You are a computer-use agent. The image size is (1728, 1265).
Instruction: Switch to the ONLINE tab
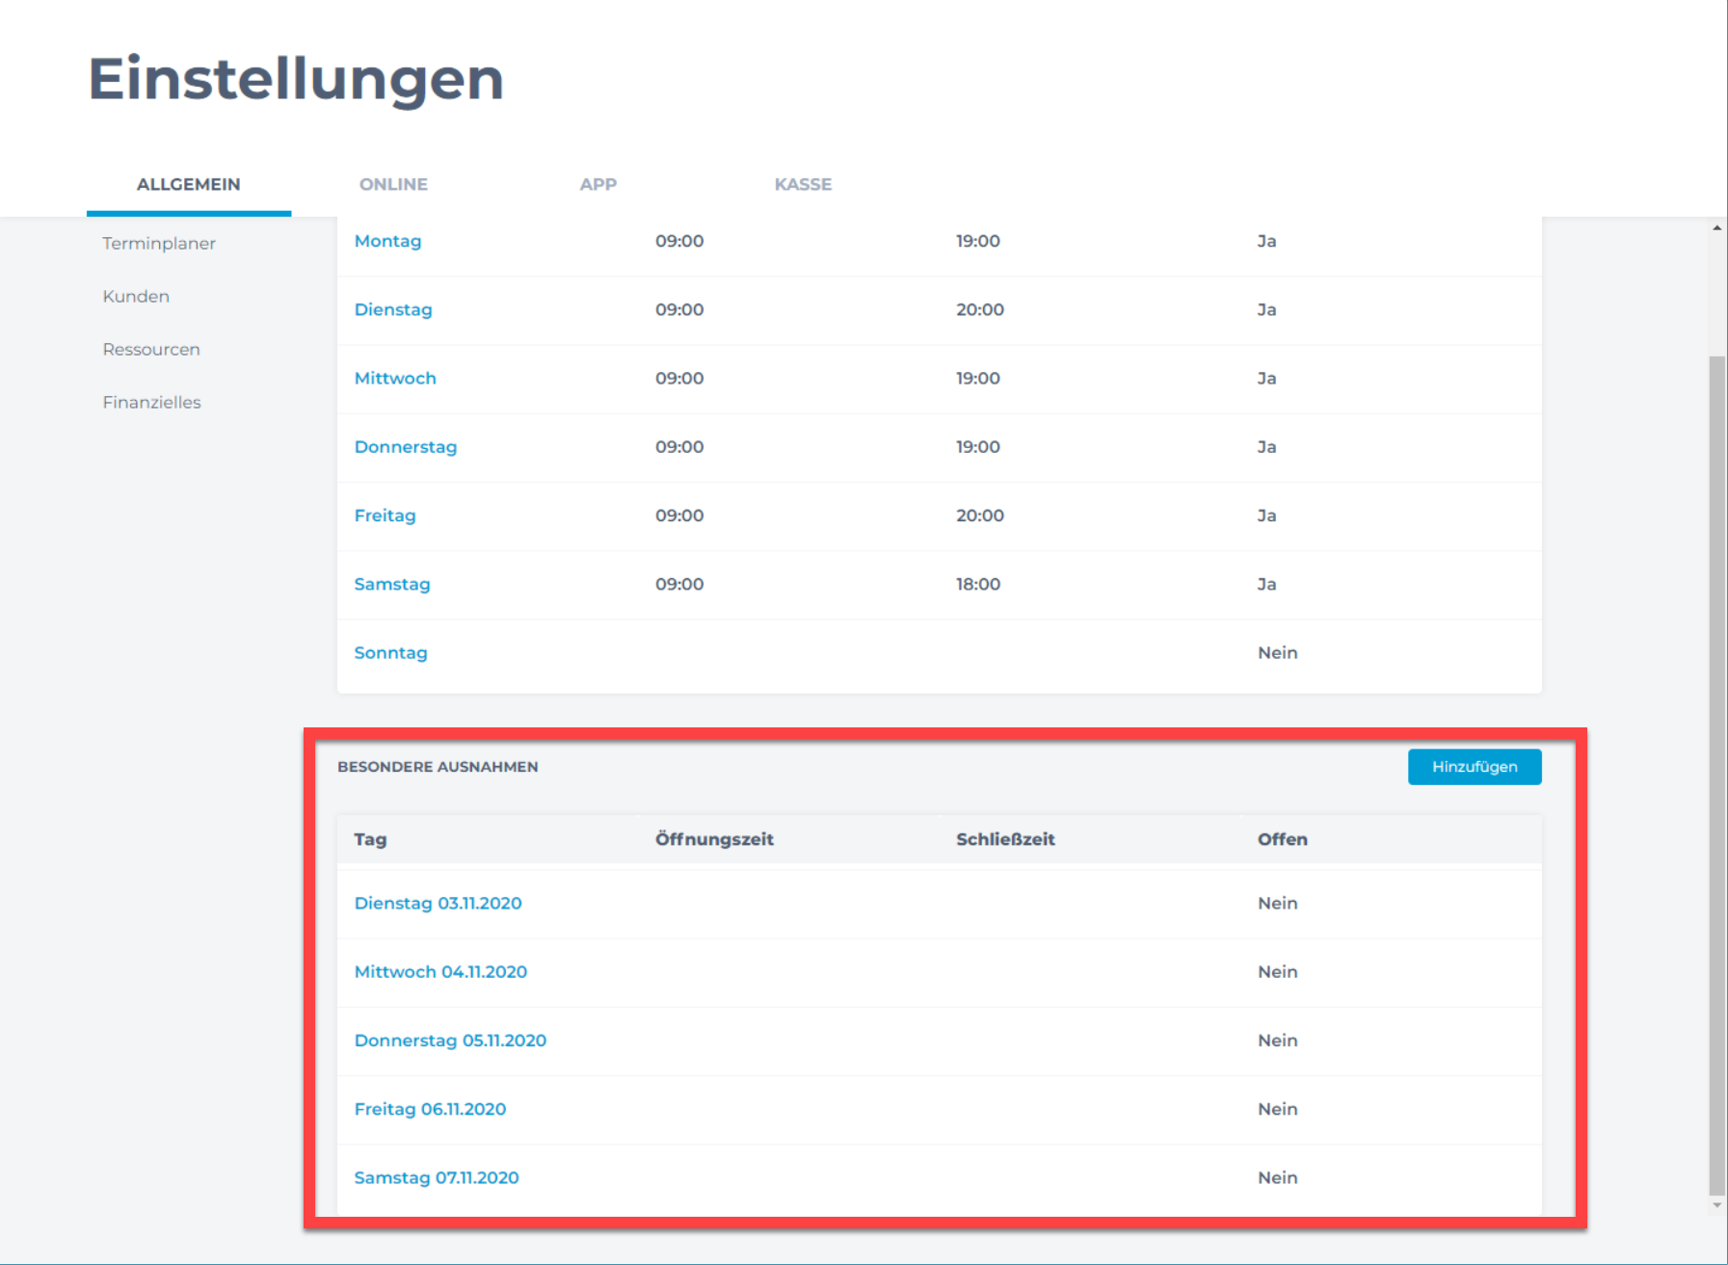coord(393,184)
